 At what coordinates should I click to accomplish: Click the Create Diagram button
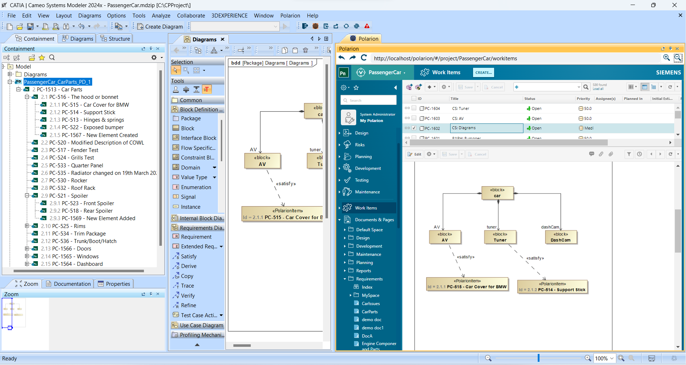(160, 26)
